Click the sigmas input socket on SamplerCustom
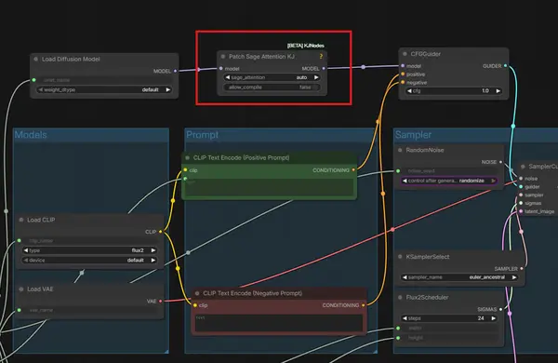The width and height of the screenshot is (558, 363). [x=521, y=203]
